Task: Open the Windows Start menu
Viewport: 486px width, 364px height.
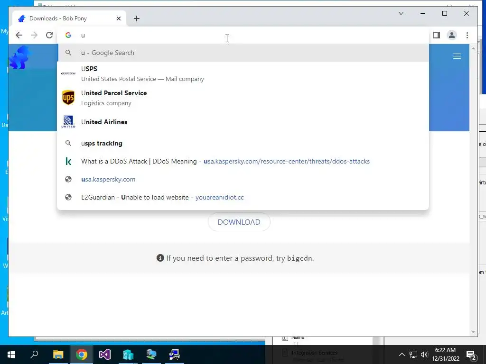Action: tap(11, 355)
